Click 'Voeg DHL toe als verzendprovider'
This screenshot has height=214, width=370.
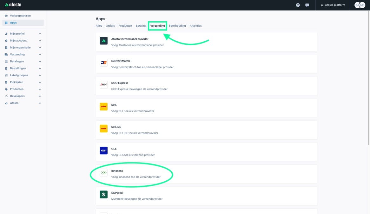tap(133, 111)
